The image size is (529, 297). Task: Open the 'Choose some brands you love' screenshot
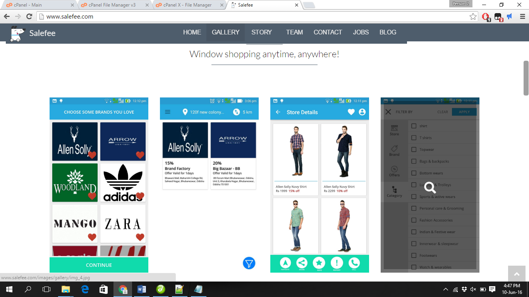pos(99,185)
